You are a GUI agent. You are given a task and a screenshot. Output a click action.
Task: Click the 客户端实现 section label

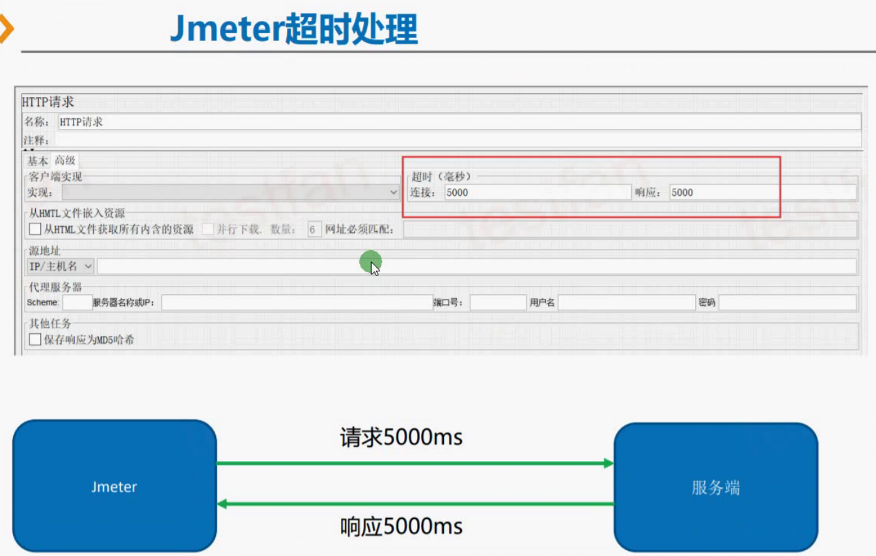pos(55,177)
